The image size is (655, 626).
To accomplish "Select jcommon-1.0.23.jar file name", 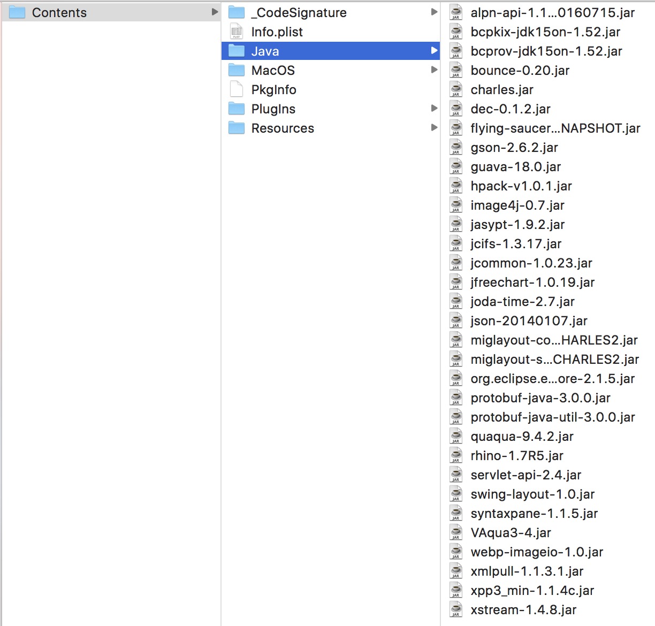I will (x=531, y=263).
